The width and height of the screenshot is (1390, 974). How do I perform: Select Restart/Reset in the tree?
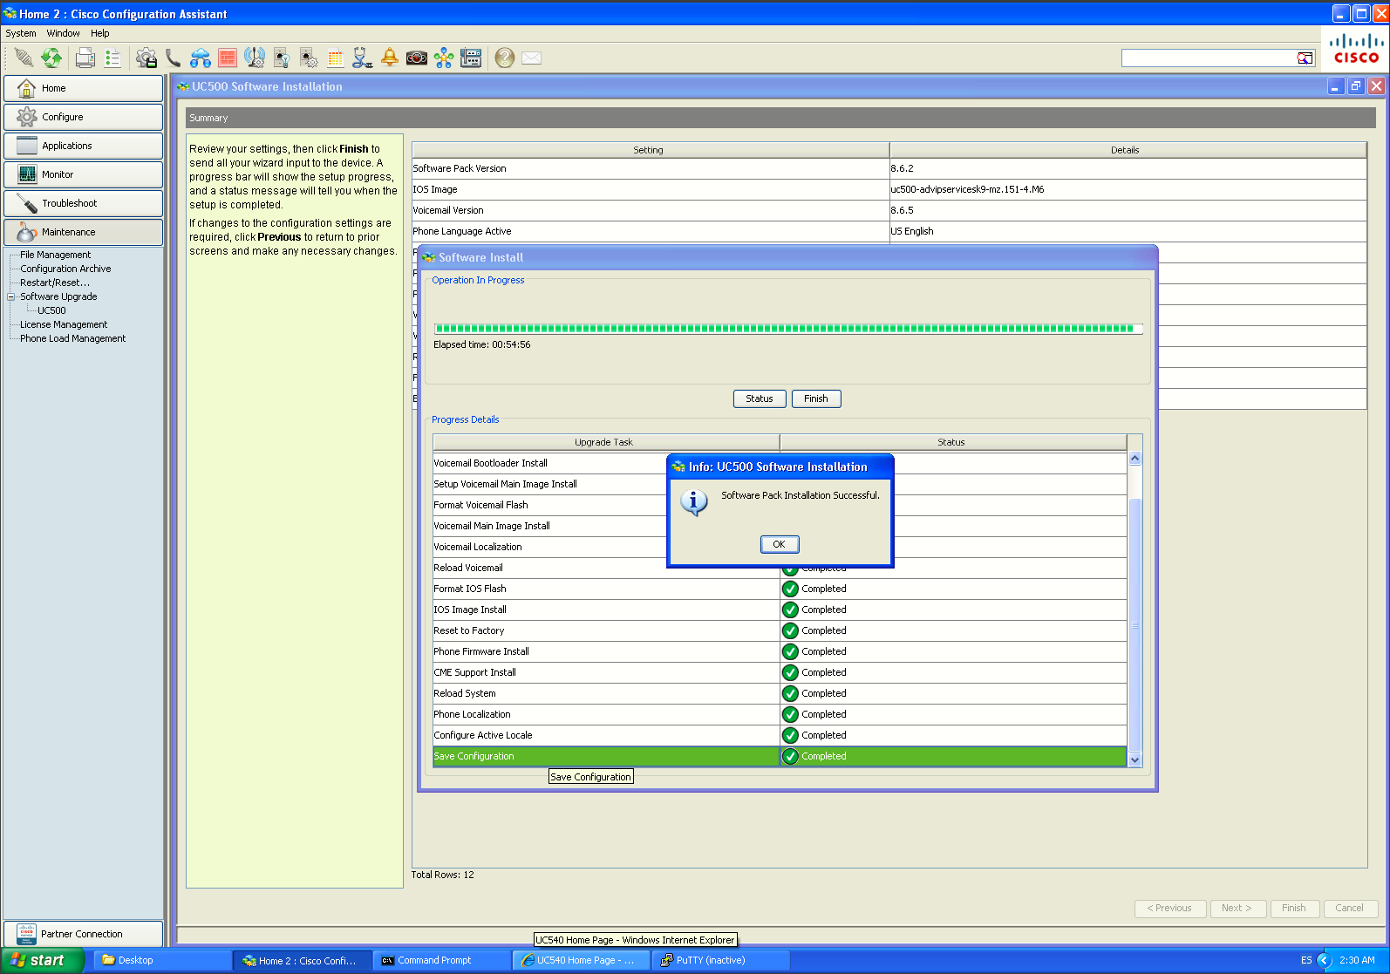(54, 283)
